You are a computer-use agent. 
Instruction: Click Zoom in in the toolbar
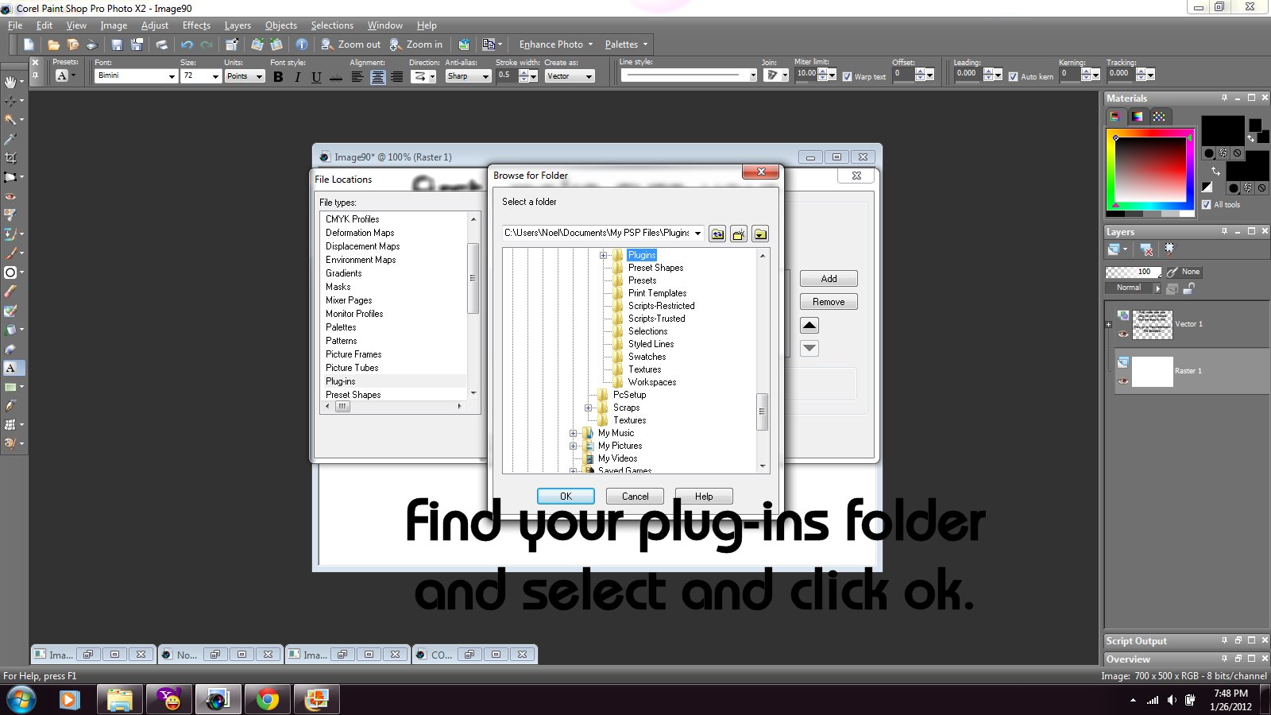pyautogui.click(x=416, y=44)
